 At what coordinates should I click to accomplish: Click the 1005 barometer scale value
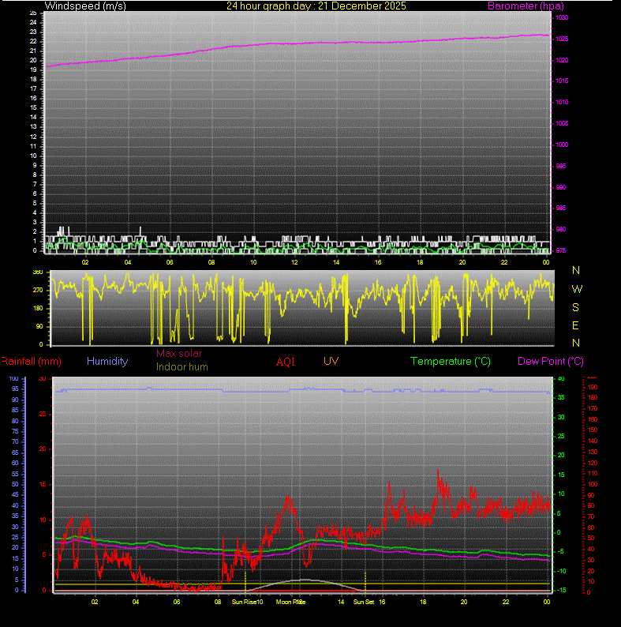[562, 123]
